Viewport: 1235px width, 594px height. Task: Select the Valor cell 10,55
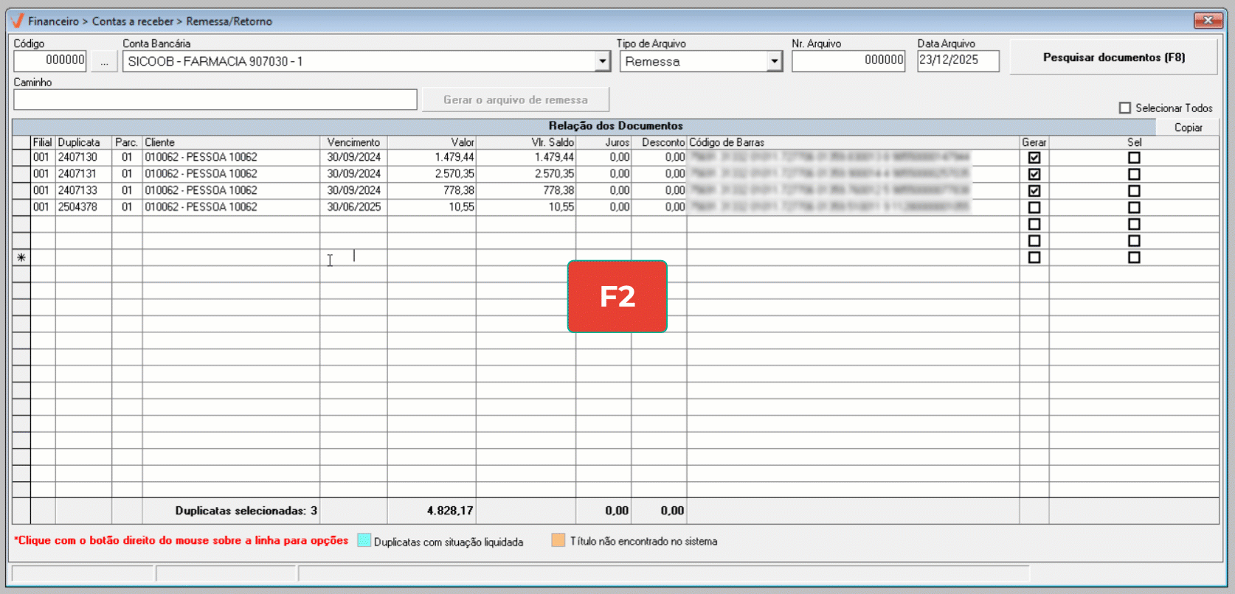click(432, 207)
